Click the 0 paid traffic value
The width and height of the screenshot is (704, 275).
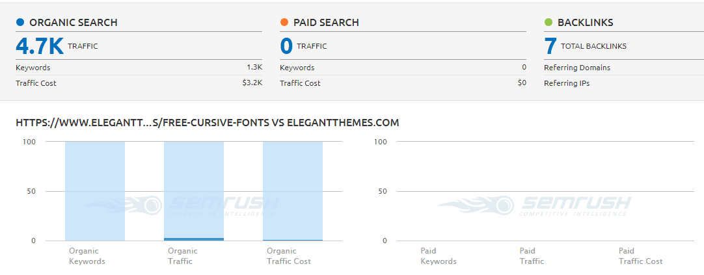pos(286,46)
